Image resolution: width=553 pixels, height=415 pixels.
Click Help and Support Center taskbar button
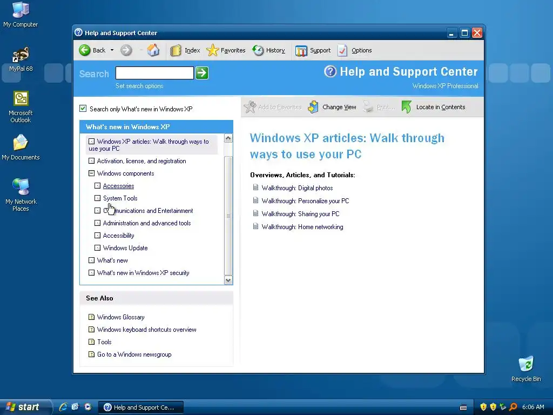pos(141,407)
